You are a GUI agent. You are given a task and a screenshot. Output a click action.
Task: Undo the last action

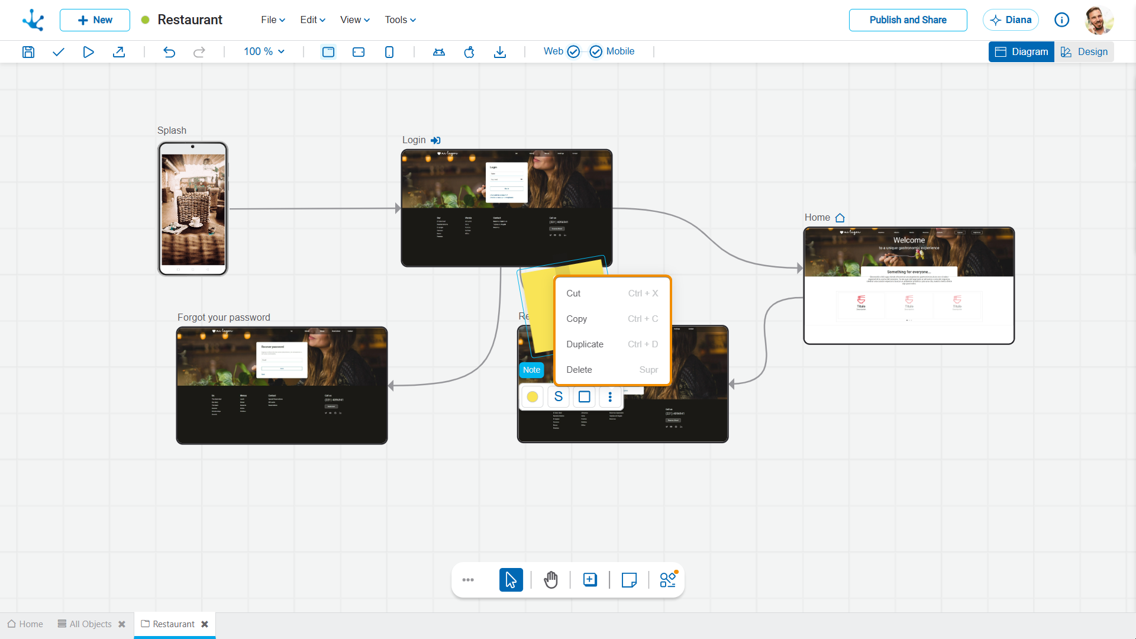169,52
